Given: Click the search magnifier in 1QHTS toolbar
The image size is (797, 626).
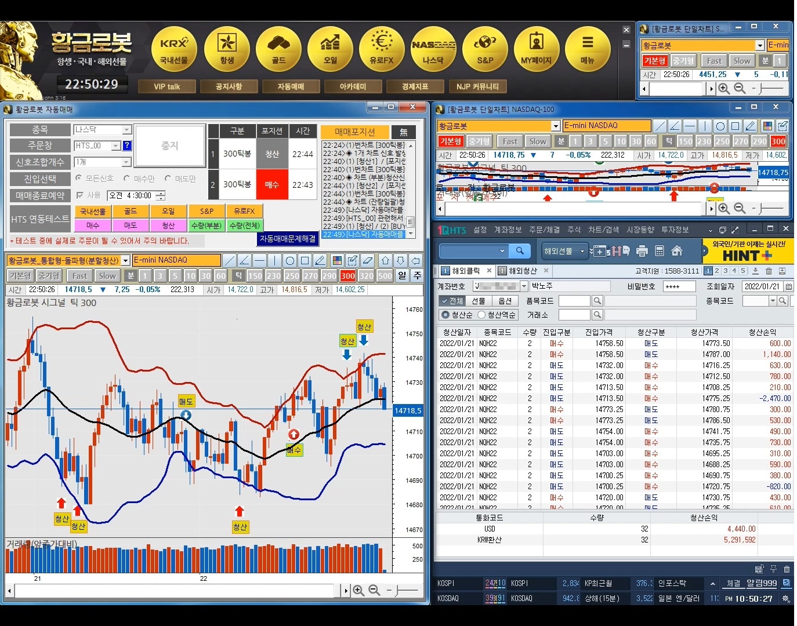Looking at the screenshot, I should point(520,251).
